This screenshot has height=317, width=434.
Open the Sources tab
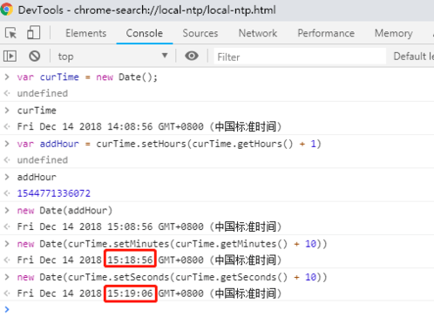point(200,33)
